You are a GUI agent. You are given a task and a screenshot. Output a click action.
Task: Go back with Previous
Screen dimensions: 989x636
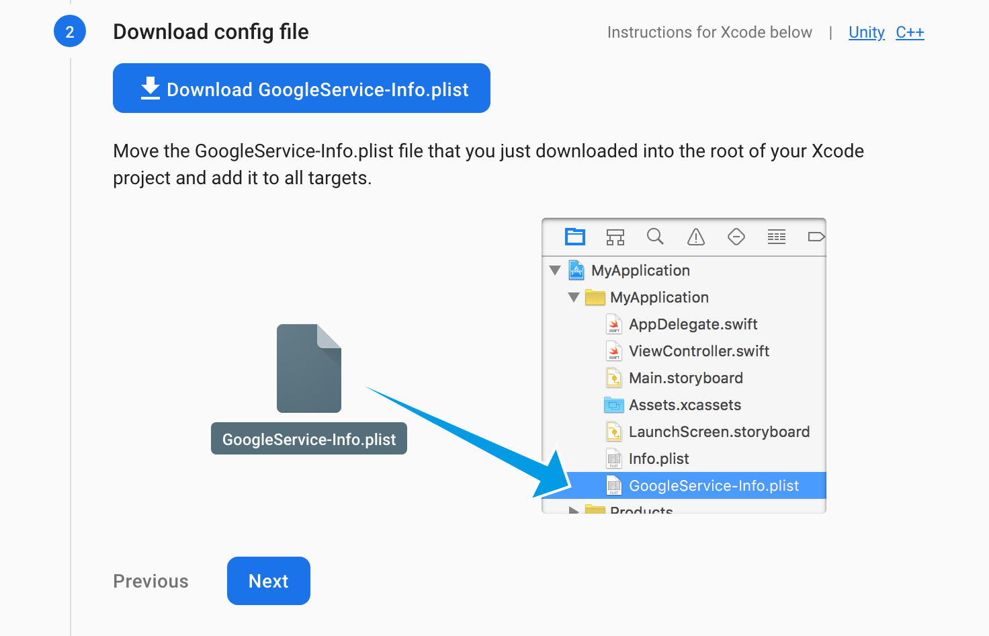tap(150, 581)
